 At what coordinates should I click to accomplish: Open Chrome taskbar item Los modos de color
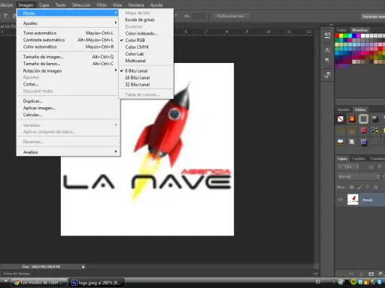(39, 283)
